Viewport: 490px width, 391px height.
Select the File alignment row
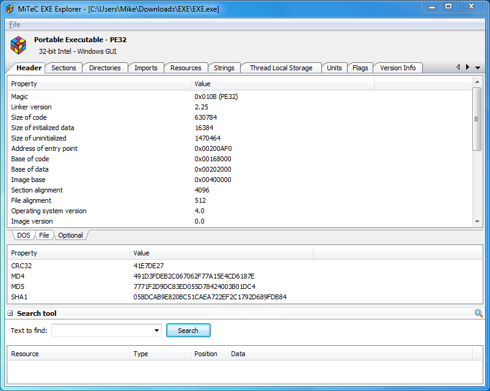click(240, 200)
